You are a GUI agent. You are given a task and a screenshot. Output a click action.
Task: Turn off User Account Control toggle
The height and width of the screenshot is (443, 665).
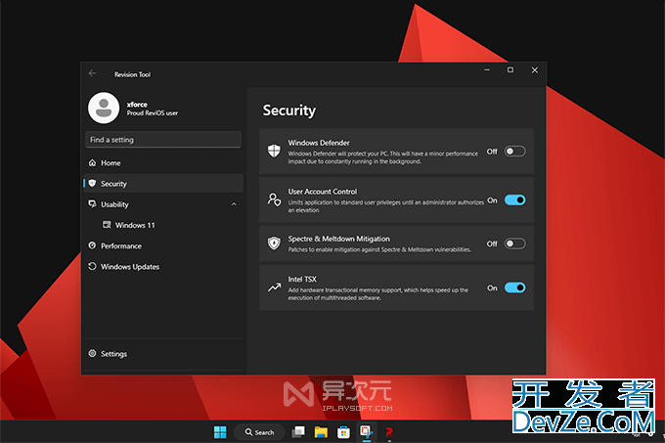click(x=514, y=200)
